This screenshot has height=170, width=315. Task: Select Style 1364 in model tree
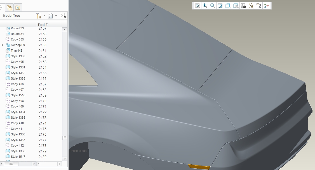pos(18,112)
